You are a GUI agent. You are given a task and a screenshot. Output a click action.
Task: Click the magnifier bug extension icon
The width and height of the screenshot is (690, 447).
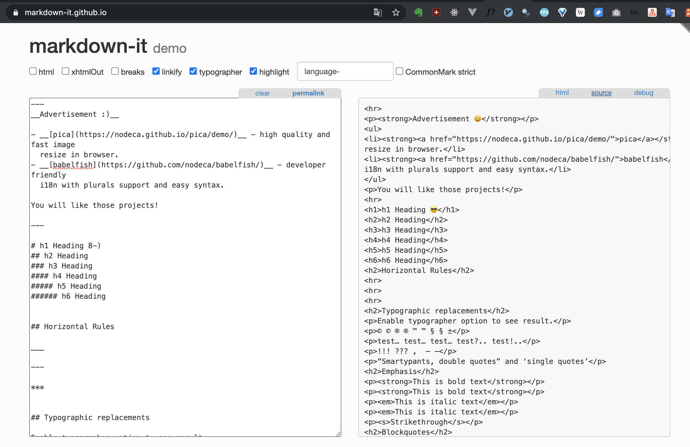coord(526,12)
